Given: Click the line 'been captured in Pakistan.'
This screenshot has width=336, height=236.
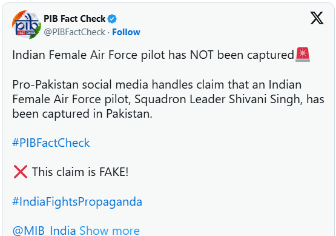Looking at the screenshot, I should coord(82,114).
